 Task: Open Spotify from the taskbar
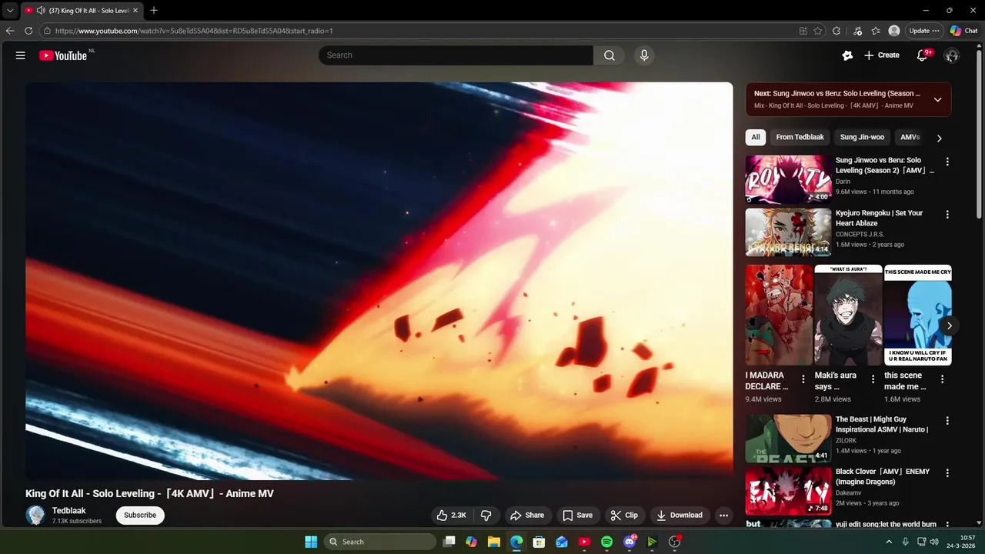pos(606,542)
